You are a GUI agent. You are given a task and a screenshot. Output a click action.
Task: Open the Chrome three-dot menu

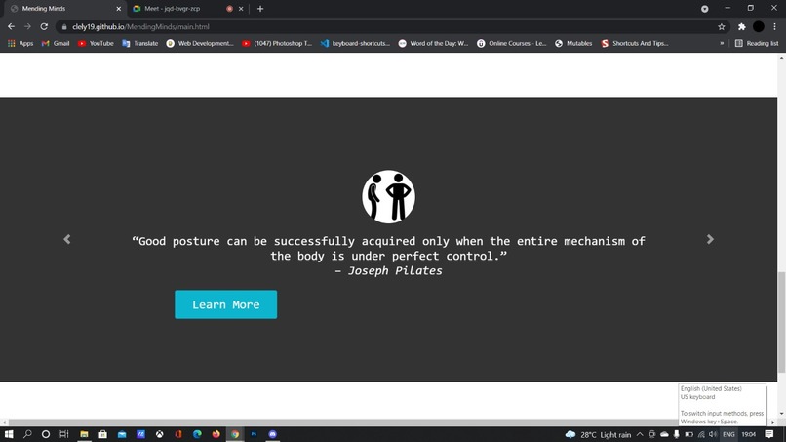click(x=775, y=27)
